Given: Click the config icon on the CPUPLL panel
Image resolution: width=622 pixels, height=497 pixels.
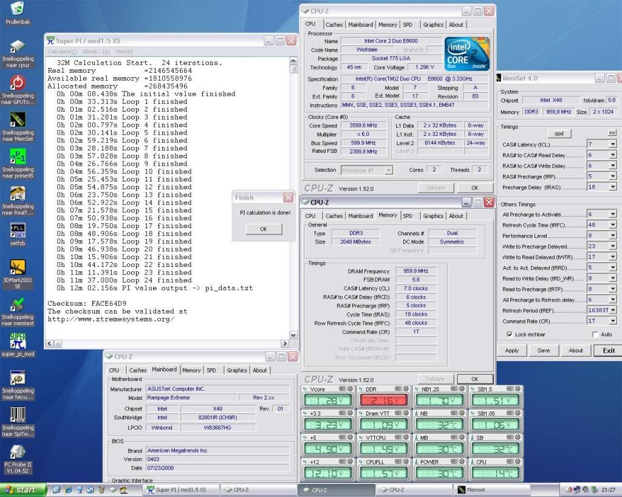Looking at the screenshot, I should tap(398, 462).
